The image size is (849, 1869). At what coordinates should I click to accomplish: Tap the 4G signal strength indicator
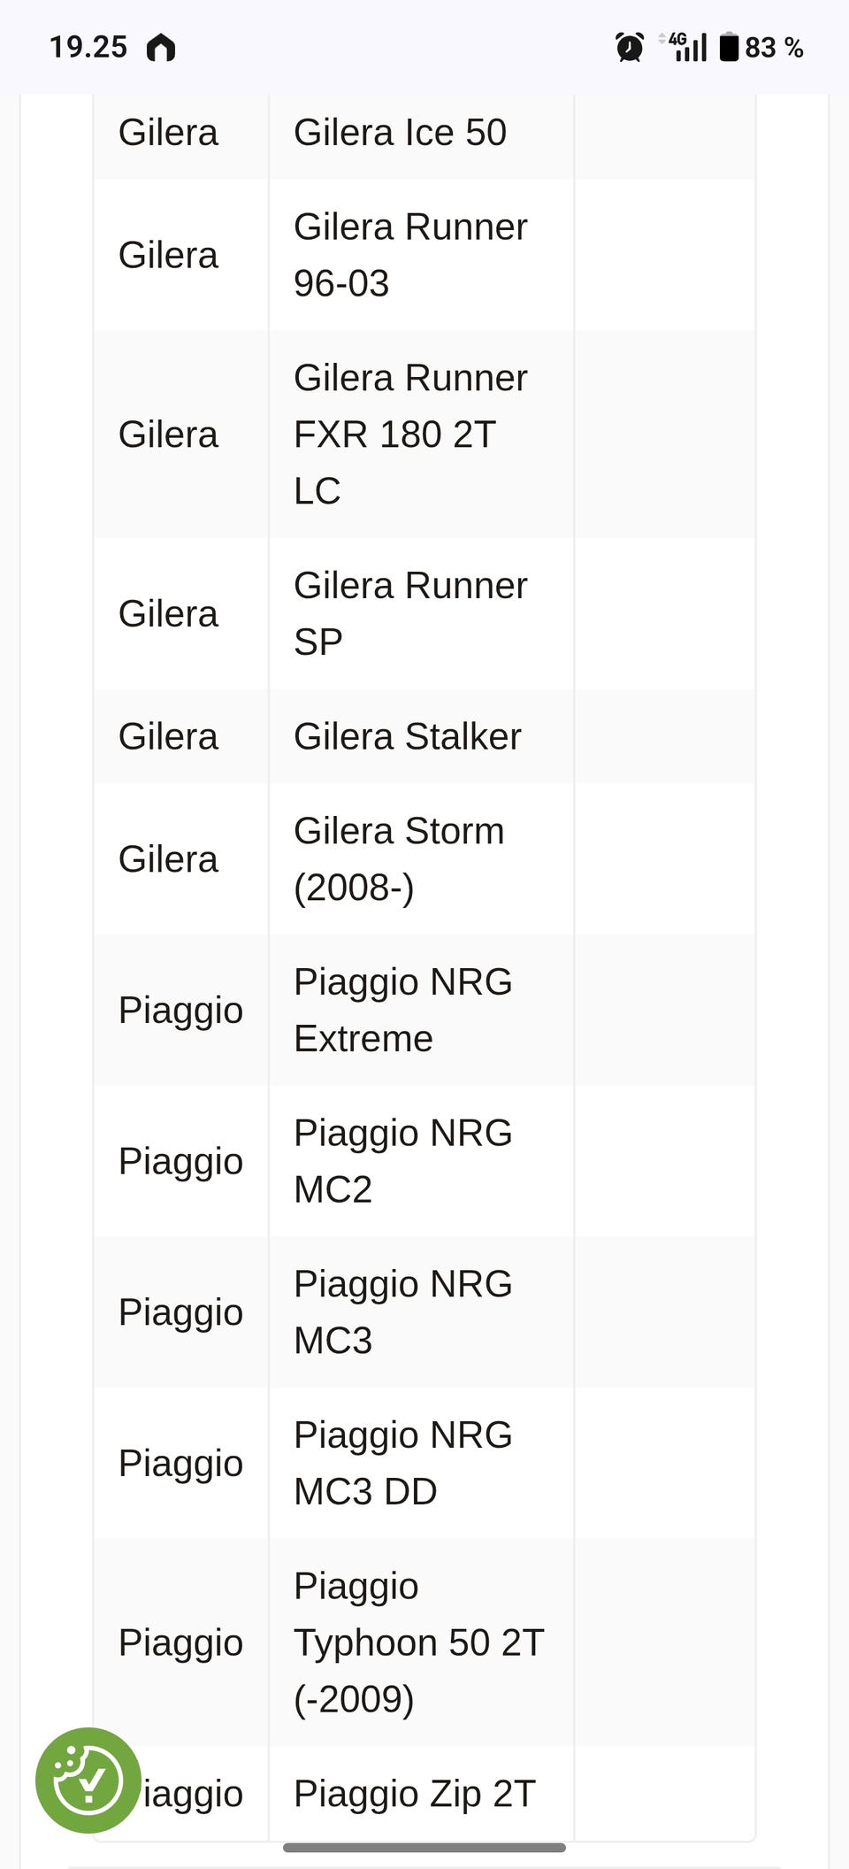coord(685,47)
